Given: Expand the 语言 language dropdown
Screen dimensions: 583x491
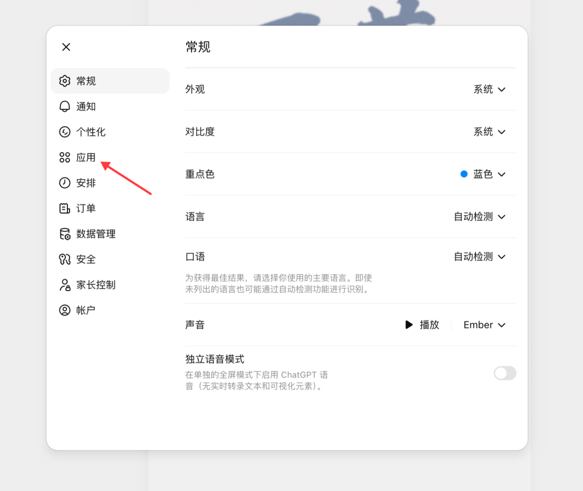Looking at the screenshot, I should pos(480,217).
